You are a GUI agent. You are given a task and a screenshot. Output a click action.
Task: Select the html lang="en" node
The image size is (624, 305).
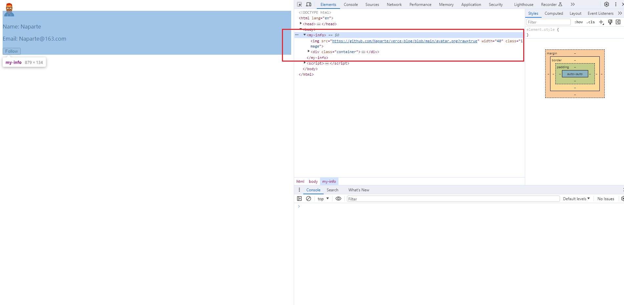pos(316,18)
